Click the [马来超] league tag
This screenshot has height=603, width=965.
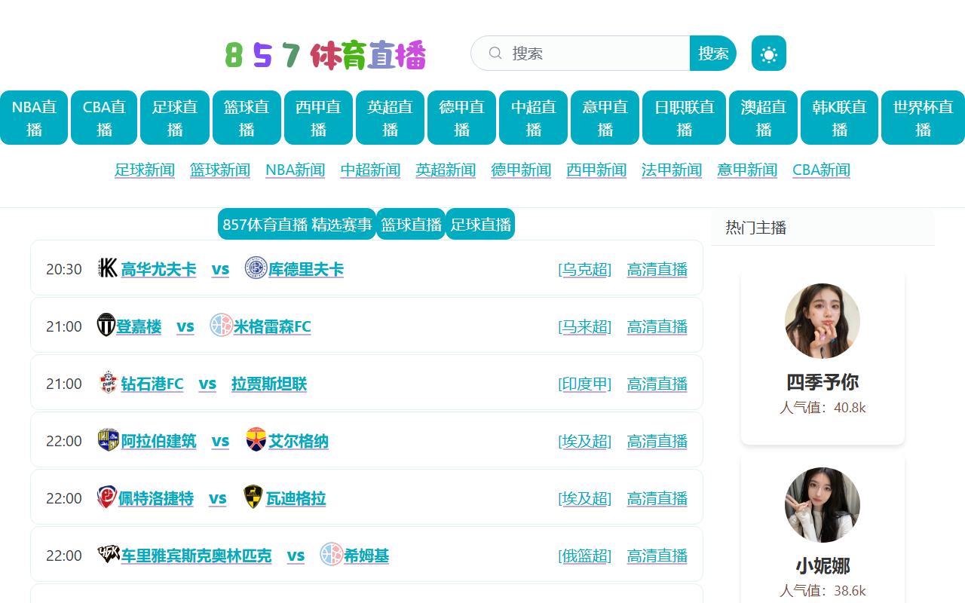pyautogui.click(x=585, y=326)
